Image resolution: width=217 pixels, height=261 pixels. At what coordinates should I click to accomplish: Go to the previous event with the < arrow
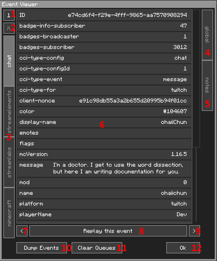point(22,231)
